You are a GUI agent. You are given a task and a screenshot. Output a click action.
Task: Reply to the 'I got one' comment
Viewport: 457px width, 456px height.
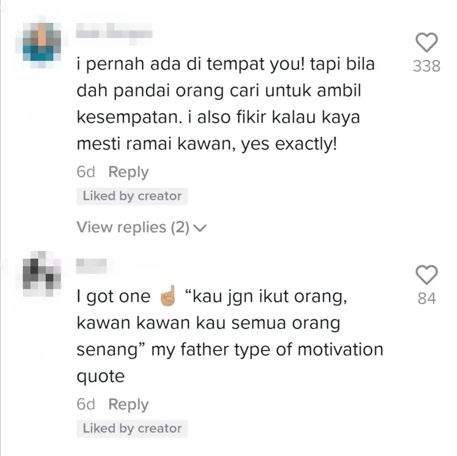[x=128, y=404]
